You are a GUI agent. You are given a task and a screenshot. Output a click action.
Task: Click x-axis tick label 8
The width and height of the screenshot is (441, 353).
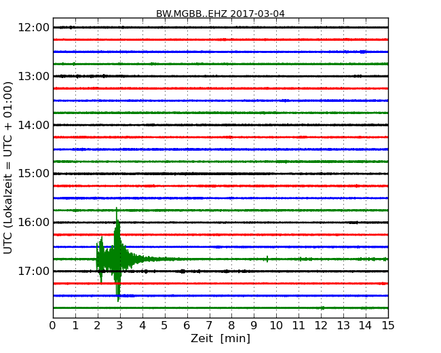231,326
